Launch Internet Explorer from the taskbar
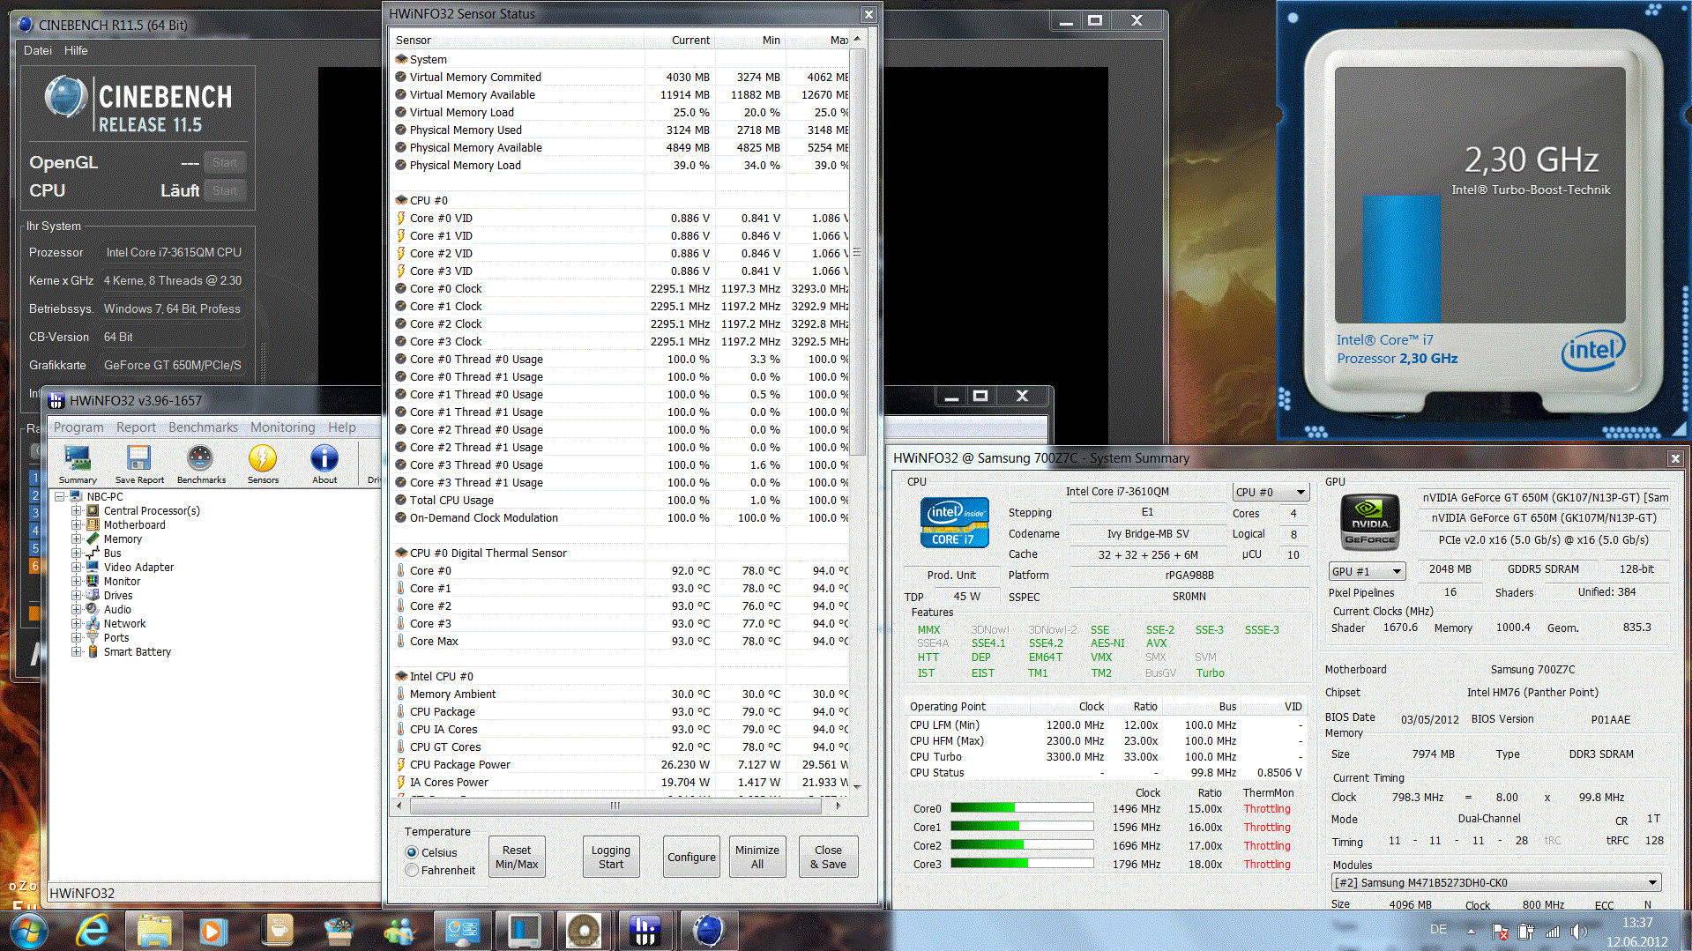Viewport: 1692px width, 951px height. (x=92, y=931)
